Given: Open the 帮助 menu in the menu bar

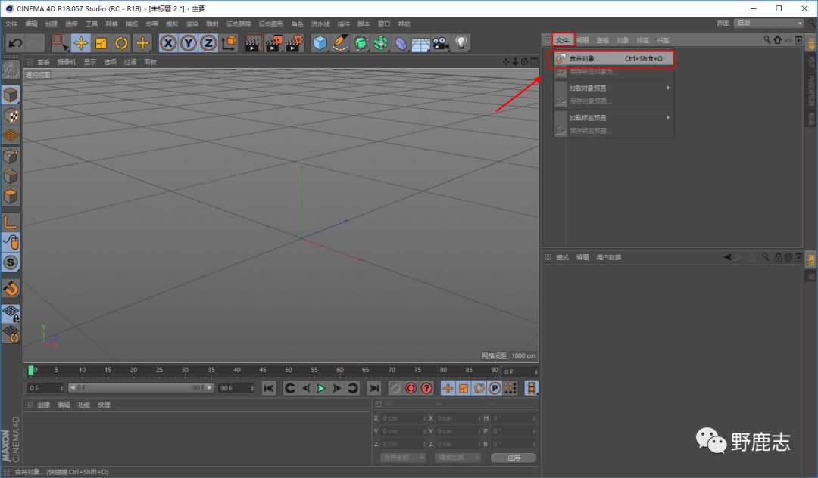Looking at the screenshot, I should [404, 24].
